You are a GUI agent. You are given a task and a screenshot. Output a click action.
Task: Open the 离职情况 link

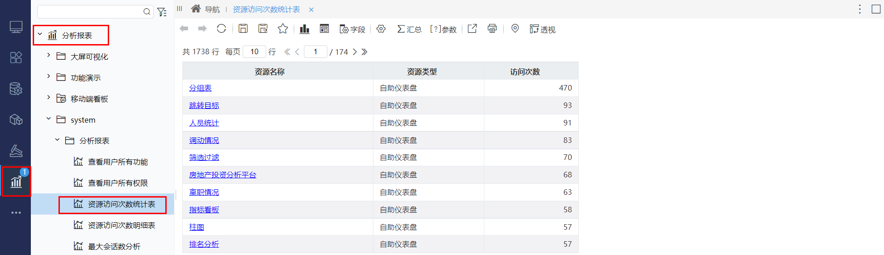click(x=204, y=192)
